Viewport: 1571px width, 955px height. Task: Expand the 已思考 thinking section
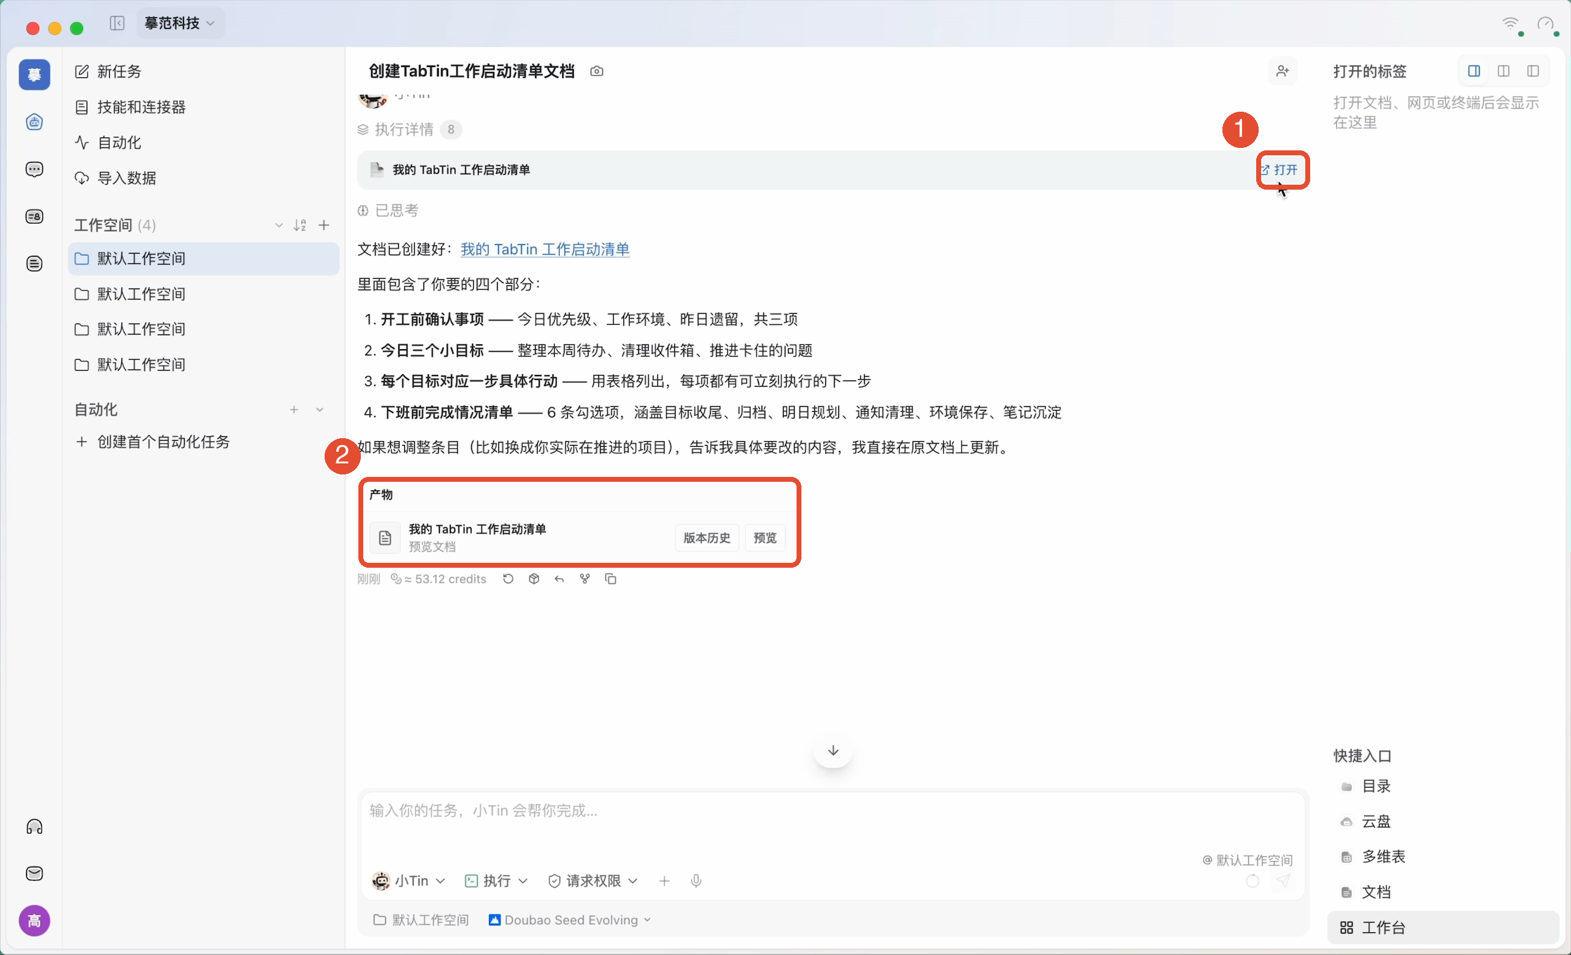click(x=388, y=211)
